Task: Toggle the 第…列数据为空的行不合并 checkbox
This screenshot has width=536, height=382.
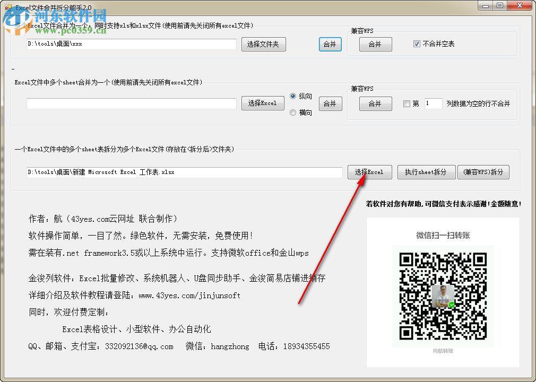Action: click(x=407, y=103)
